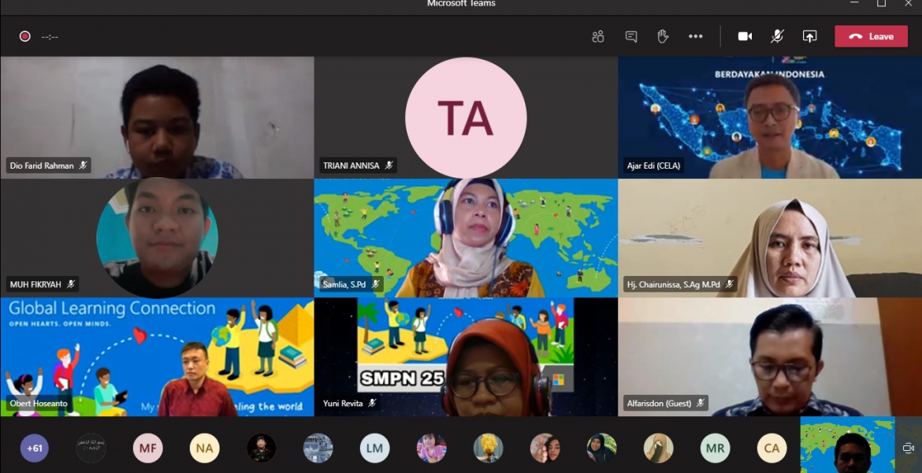Select Dio Farid Rahman's video tile

(x=157, y=117)
